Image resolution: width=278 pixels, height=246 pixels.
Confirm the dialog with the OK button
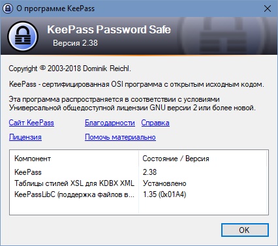coord(245,230)
